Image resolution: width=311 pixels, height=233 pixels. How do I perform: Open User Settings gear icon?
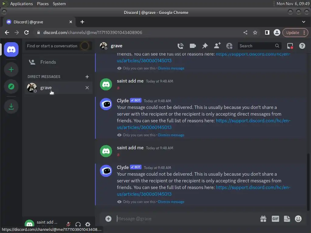pos(88,224)
